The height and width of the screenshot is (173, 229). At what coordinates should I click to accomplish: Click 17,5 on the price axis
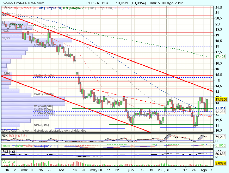tap(218, 52)
